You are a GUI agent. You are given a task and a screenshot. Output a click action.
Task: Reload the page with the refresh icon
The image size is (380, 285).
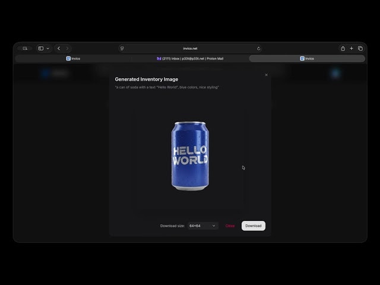coord(259,49)
